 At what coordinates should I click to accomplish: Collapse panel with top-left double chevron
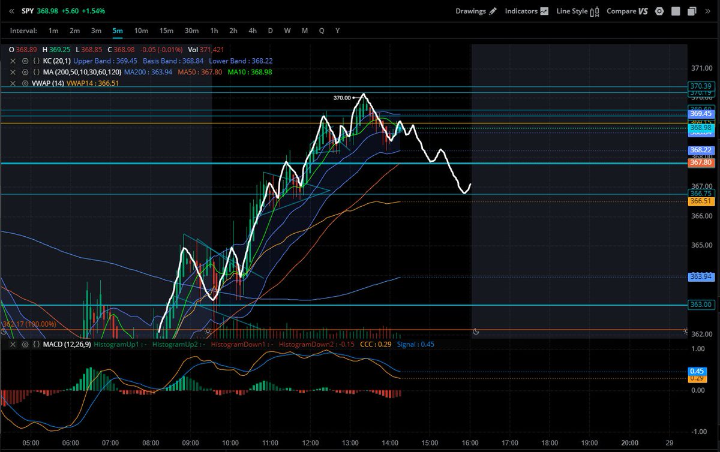(x=11, y=11)
